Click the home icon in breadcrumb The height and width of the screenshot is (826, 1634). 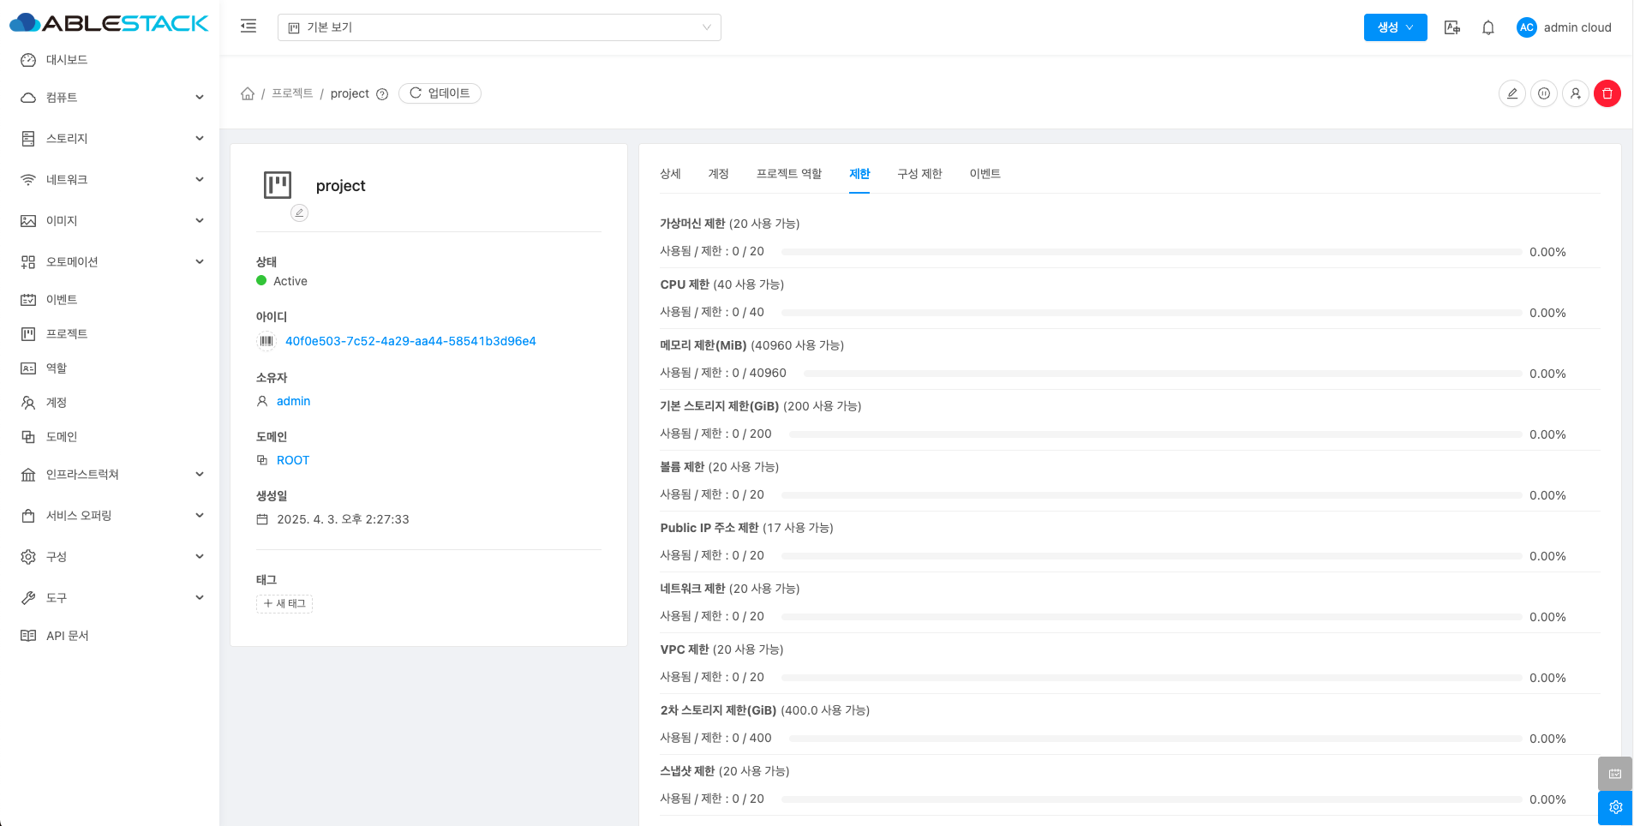point(248,93)
